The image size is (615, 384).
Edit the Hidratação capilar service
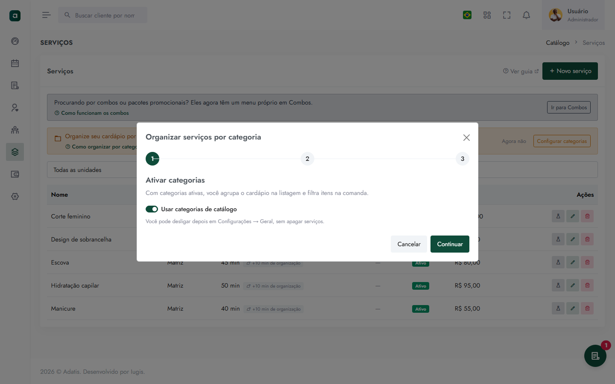[573, 285]
